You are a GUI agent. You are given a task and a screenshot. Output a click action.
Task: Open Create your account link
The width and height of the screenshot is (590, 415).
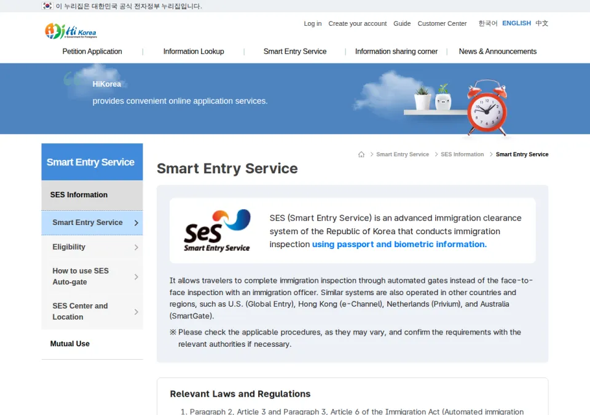(x=358, y=23)
